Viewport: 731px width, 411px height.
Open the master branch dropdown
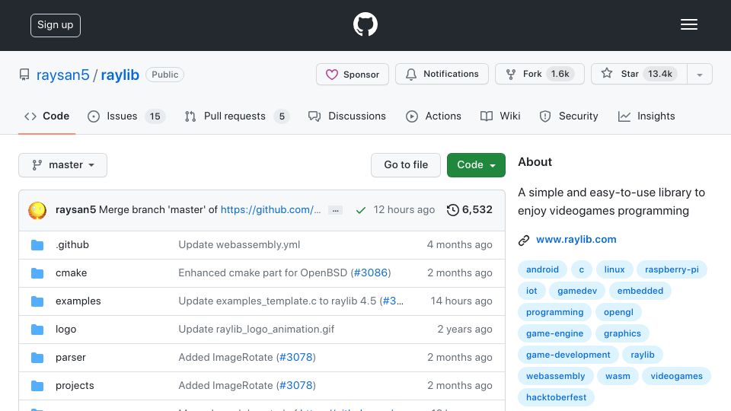(x=63, y=165)
